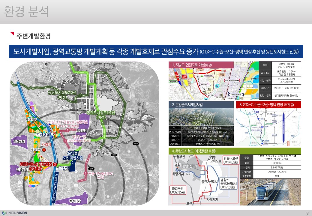This screenshot has height=216, width=312.
Task: Click the tram route description cell beside 구간
Action: pyautogui.click(x=277, y=157)
